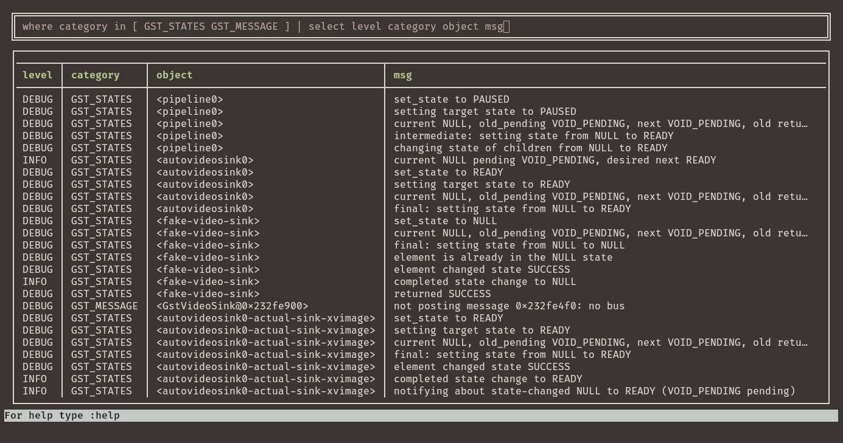This screenshot has height=443, width=843.
Task: Click DEBUG level in the 'not posting message' row
Action: coord(38,306)
